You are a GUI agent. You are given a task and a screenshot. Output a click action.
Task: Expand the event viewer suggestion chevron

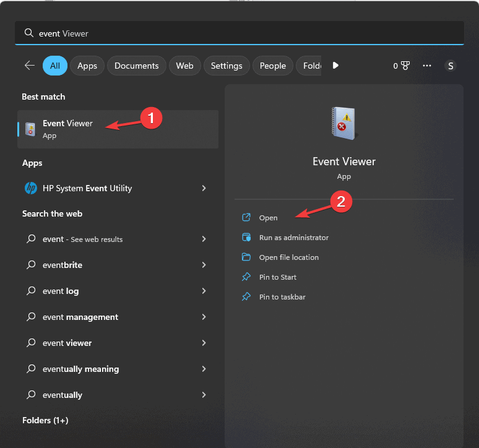point(204,343)
